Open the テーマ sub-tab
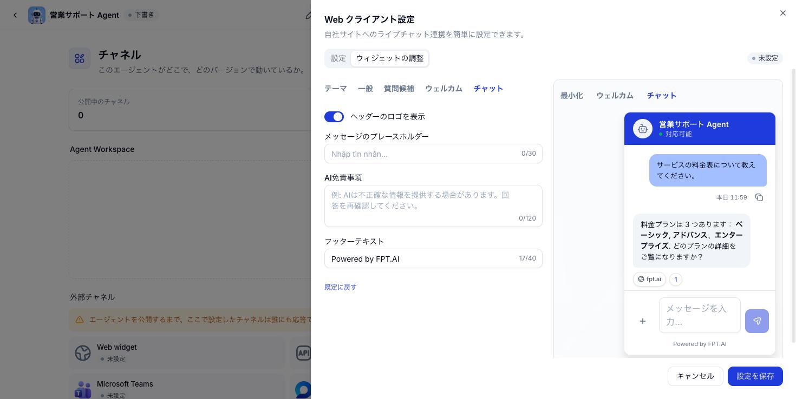 [335, 88]
